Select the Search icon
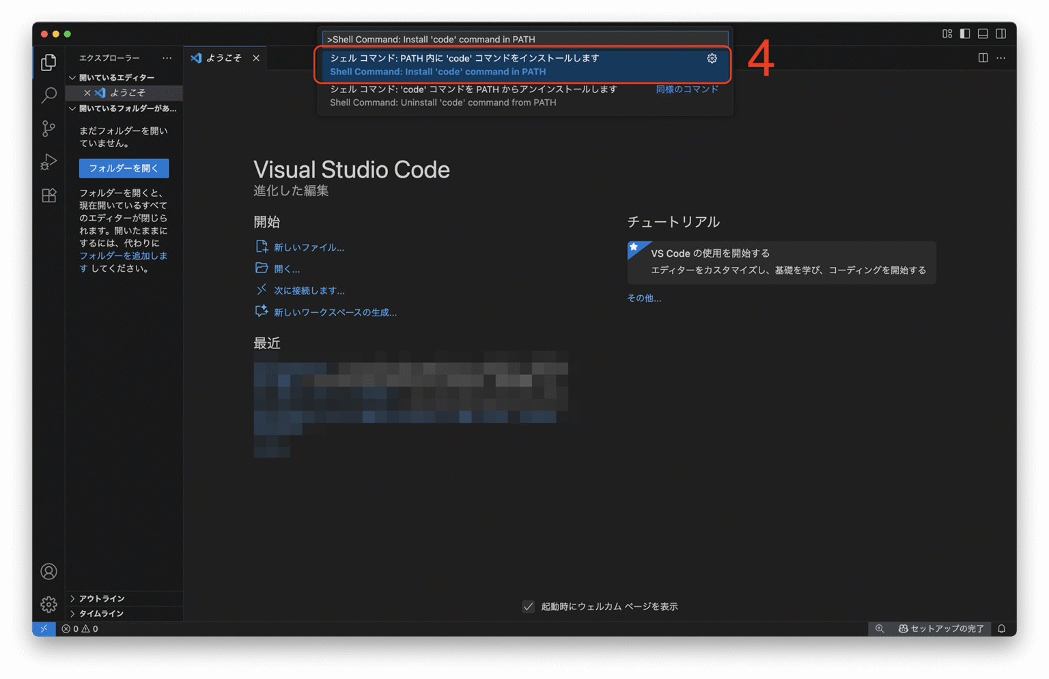Screen dimensions: 1049x679 coord(48,96)
